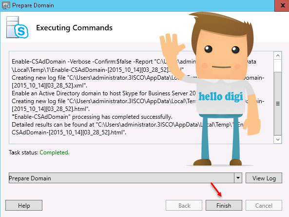
Task: Close the Prepare Domain window
Action: click(x=282, y=5)
